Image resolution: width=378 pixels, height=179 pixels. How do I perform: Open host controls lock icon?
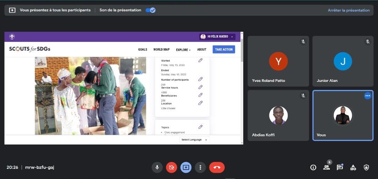click(x=366, y=167)
